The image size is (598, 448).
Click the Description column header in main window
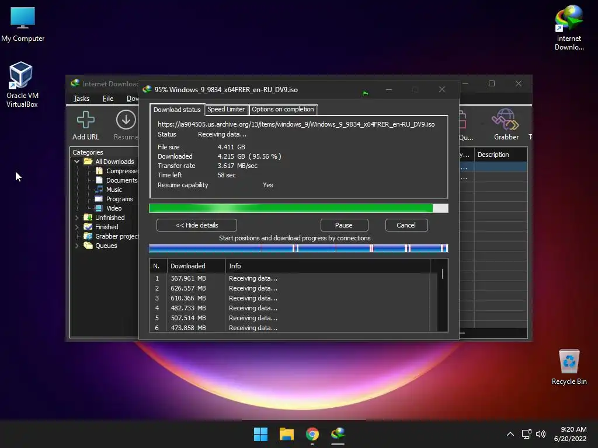coord(500,155)
